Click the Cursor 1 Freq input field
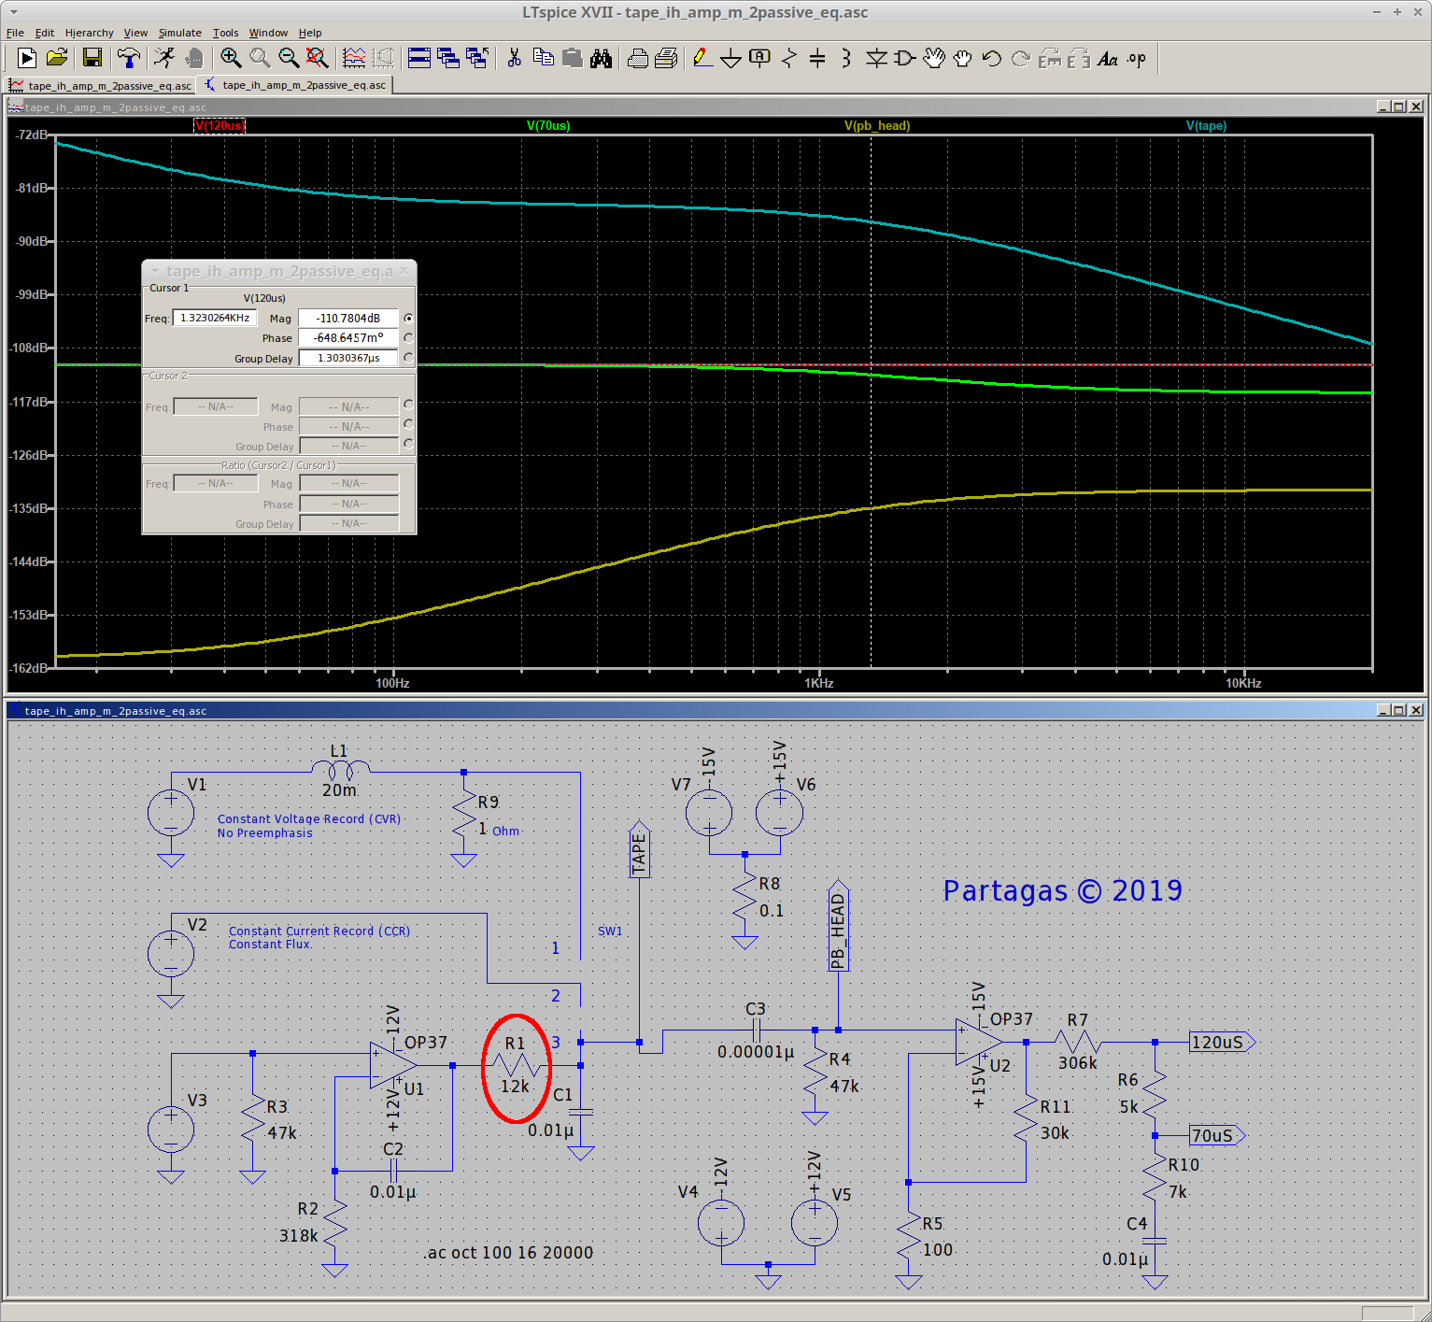This screenshot has height=1322, width=1432. click(x=215, y=319)
